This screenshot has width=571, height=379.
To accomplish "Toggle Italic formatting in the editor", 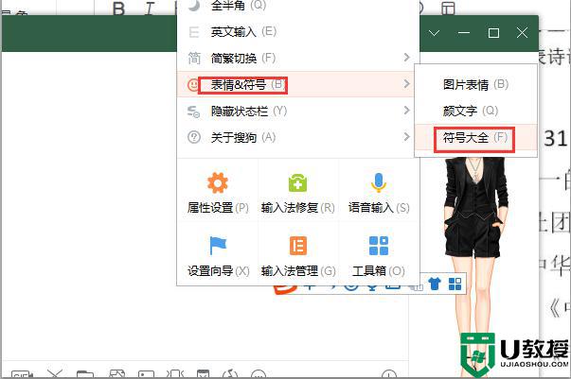I will click(150, 9).
